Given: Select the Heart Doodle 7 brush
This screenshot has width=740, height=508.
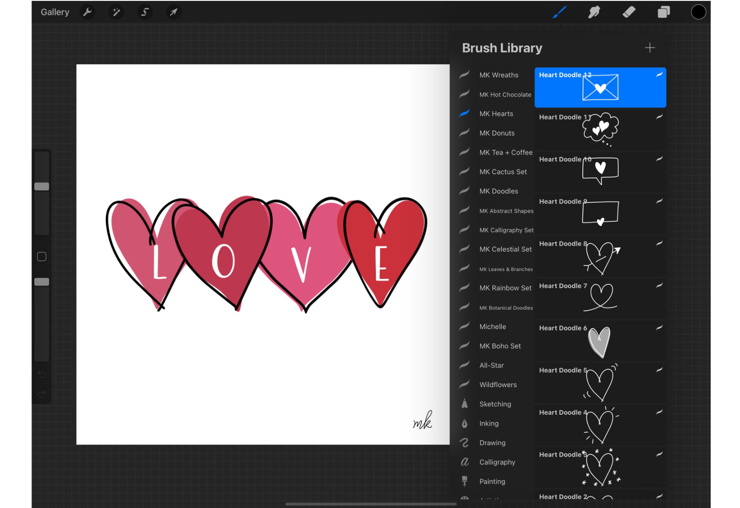Looking at the screenshot, I should (600, 298).
